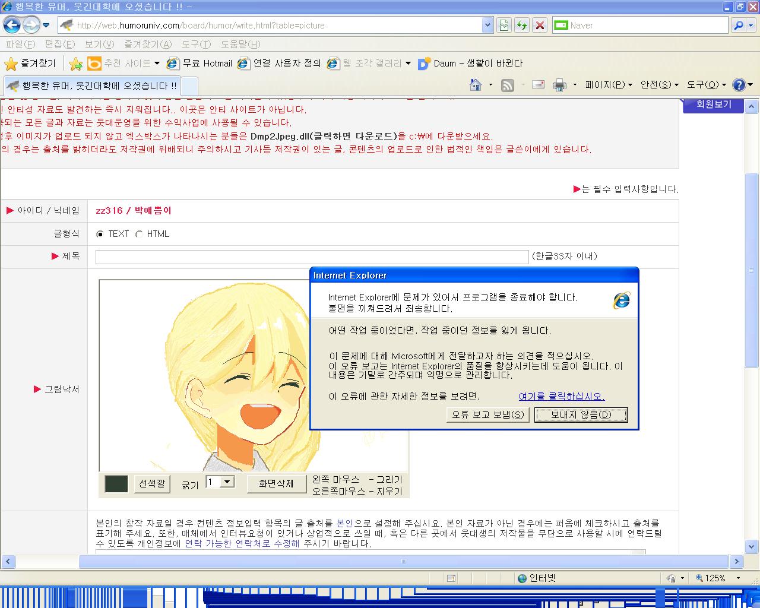The height and width of the screenshot is (608, 760).
Task: Click the dark green color swatch
Action: 116,484
